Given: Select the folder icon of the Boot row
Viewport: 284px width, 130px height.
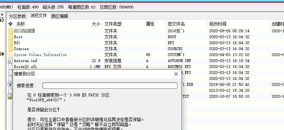Looking at the screenshot, I should 11,37.
